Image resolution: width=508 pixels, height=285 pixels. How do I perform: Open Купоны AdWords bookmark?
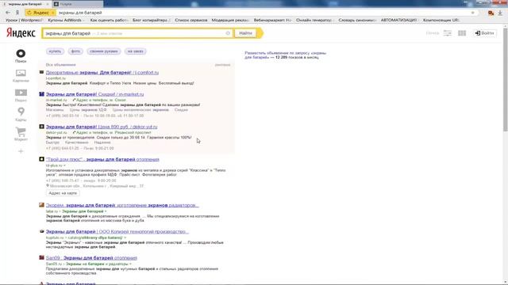pyautogui.click(x=66, y=20)
